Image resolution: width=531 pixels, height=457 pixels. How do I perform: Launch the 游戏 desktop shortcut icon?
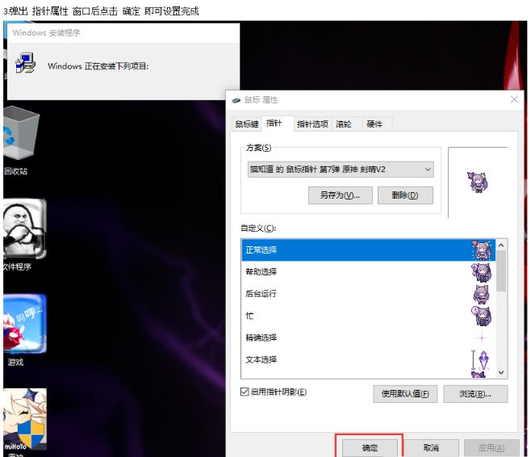click(24, 324)
